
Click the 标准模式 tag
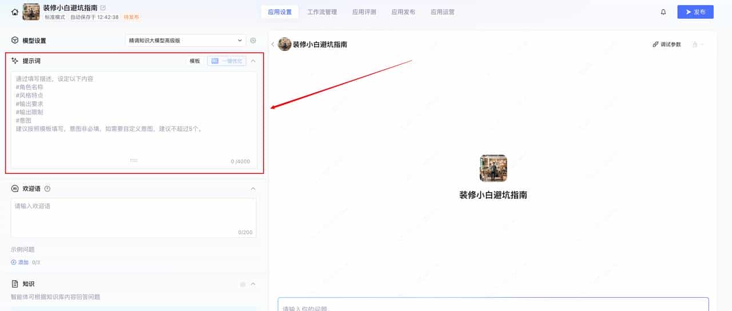point(55,18)
